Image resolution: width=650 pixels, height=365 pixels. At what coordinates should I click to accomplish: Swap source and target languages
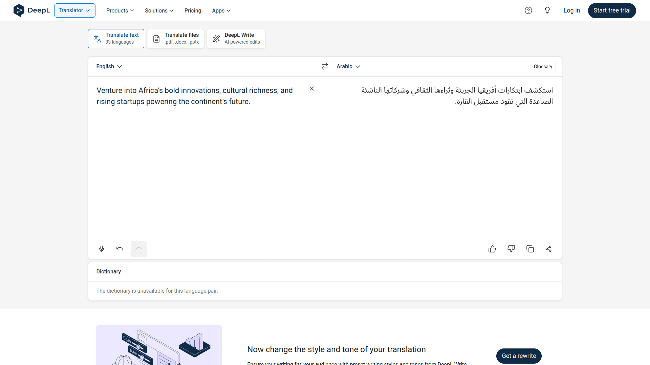click(325, 66)
